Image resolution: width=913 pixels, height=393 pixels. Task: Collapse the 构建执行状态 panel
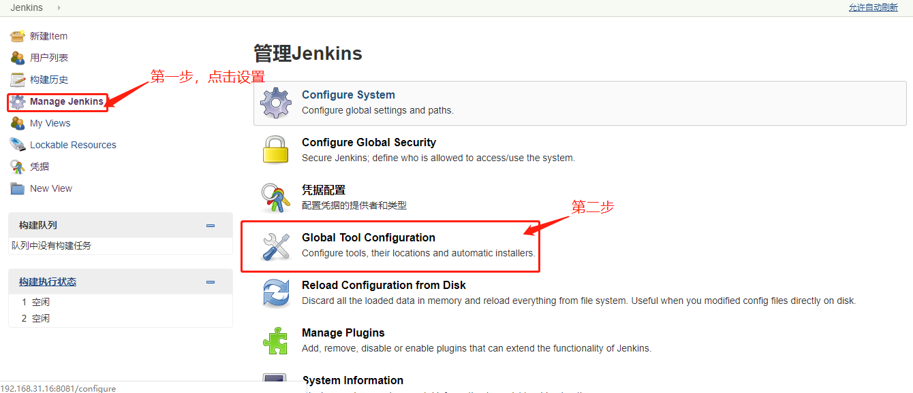point(211,281)
